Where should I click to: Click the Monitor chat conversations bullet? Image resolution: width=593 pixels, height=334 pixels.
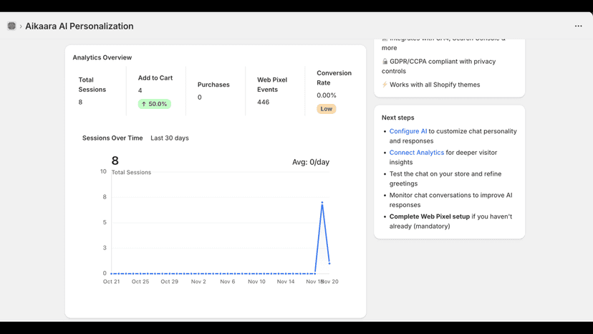click(x=450, y=200)
